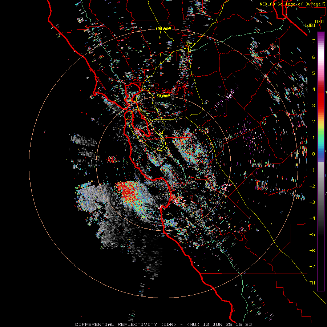Click the -6 value on color scale
The image size is (327, 327).
click(x=312, y=250)
